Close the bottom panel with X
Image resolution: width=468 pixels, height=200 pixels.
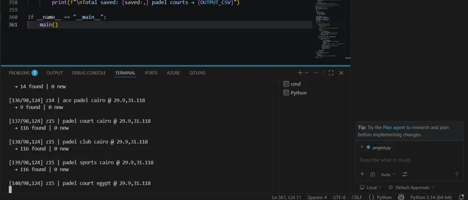point(341,73)
